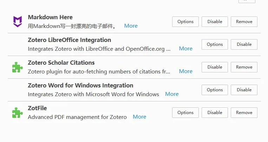Remove the Markdown Here extension
268x142 pixels.
point(244,22)
